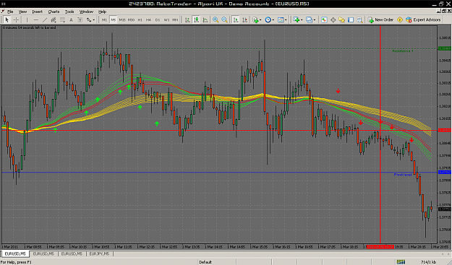Toggle the Terminal window icon
The image size is (452, 265).
pos(351,19)
